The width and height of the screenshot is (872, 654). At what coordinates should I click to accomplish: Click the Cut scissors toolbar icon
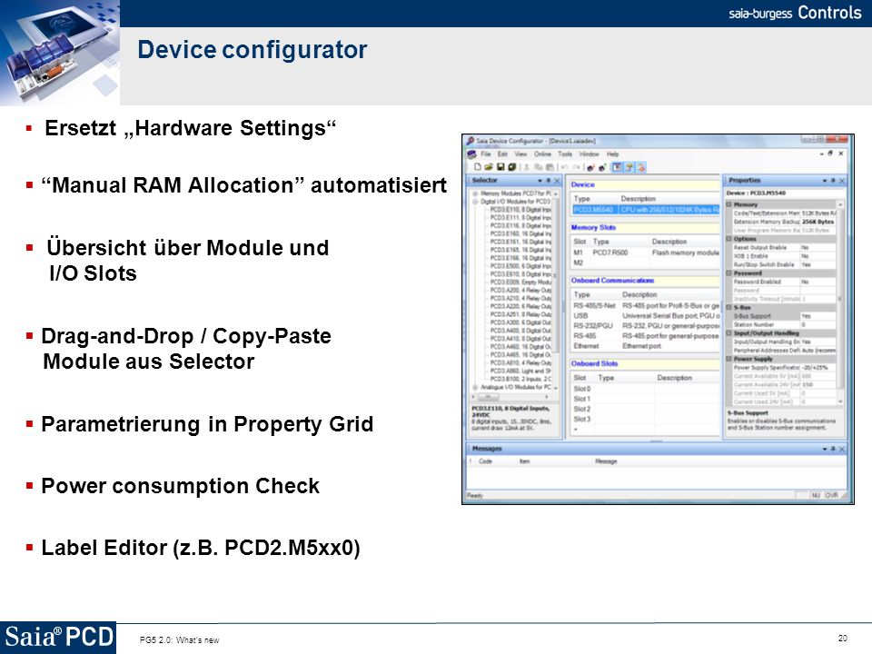click(x=527, y=167)
